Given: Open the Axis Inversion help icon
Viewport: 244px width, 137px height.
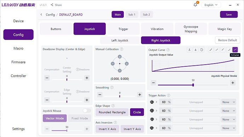Looking at the screenshot, I should [x=115, y=123].
